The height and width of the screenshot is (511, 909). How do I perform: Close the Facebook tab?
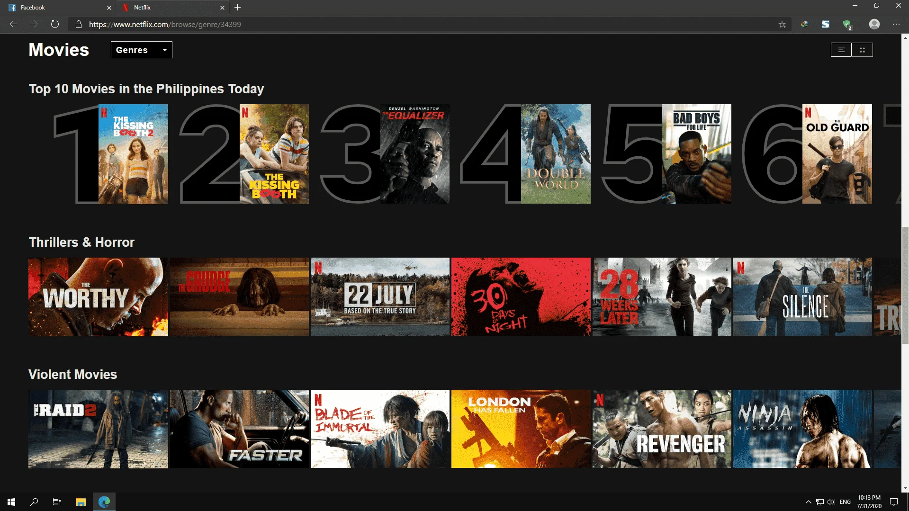point(109,8)
